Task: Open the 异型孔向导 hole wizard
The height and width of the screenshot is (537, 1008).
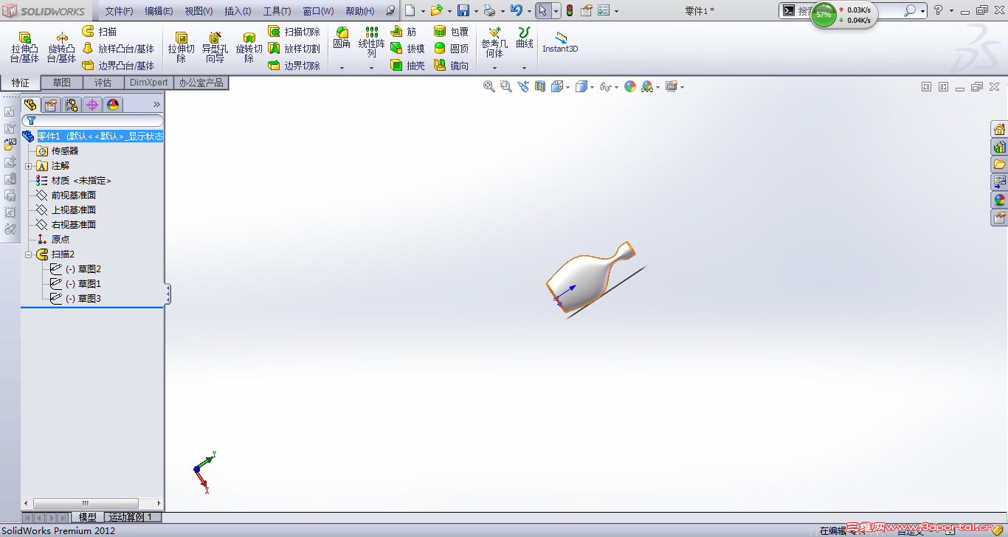Action: pyautogui.click(x=215, y=47)
